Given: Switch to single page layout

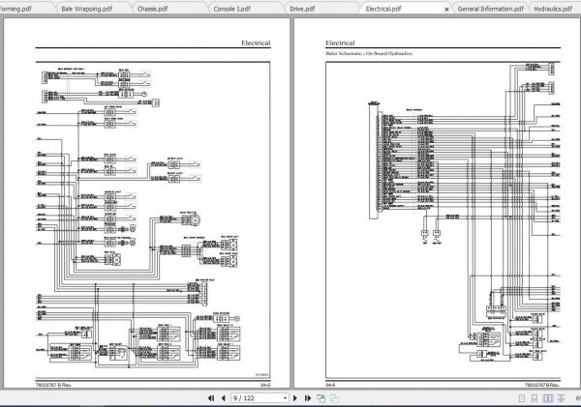Looking at the screenshot, I should (x=522, y=398).
